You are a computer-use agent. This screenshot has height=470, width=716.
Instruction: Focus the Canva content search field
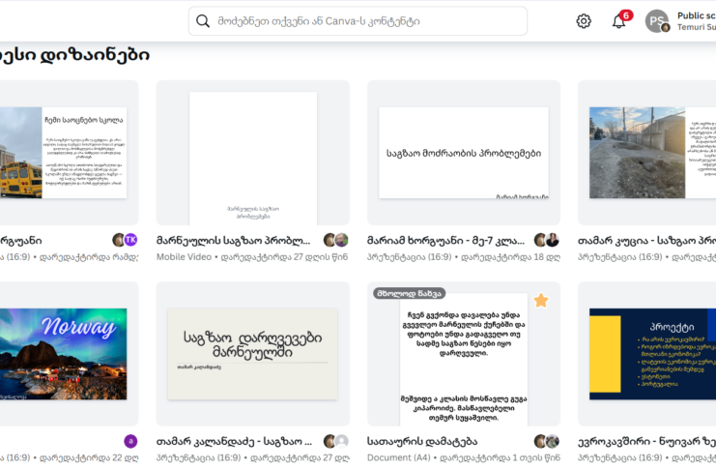pos(358,21)
